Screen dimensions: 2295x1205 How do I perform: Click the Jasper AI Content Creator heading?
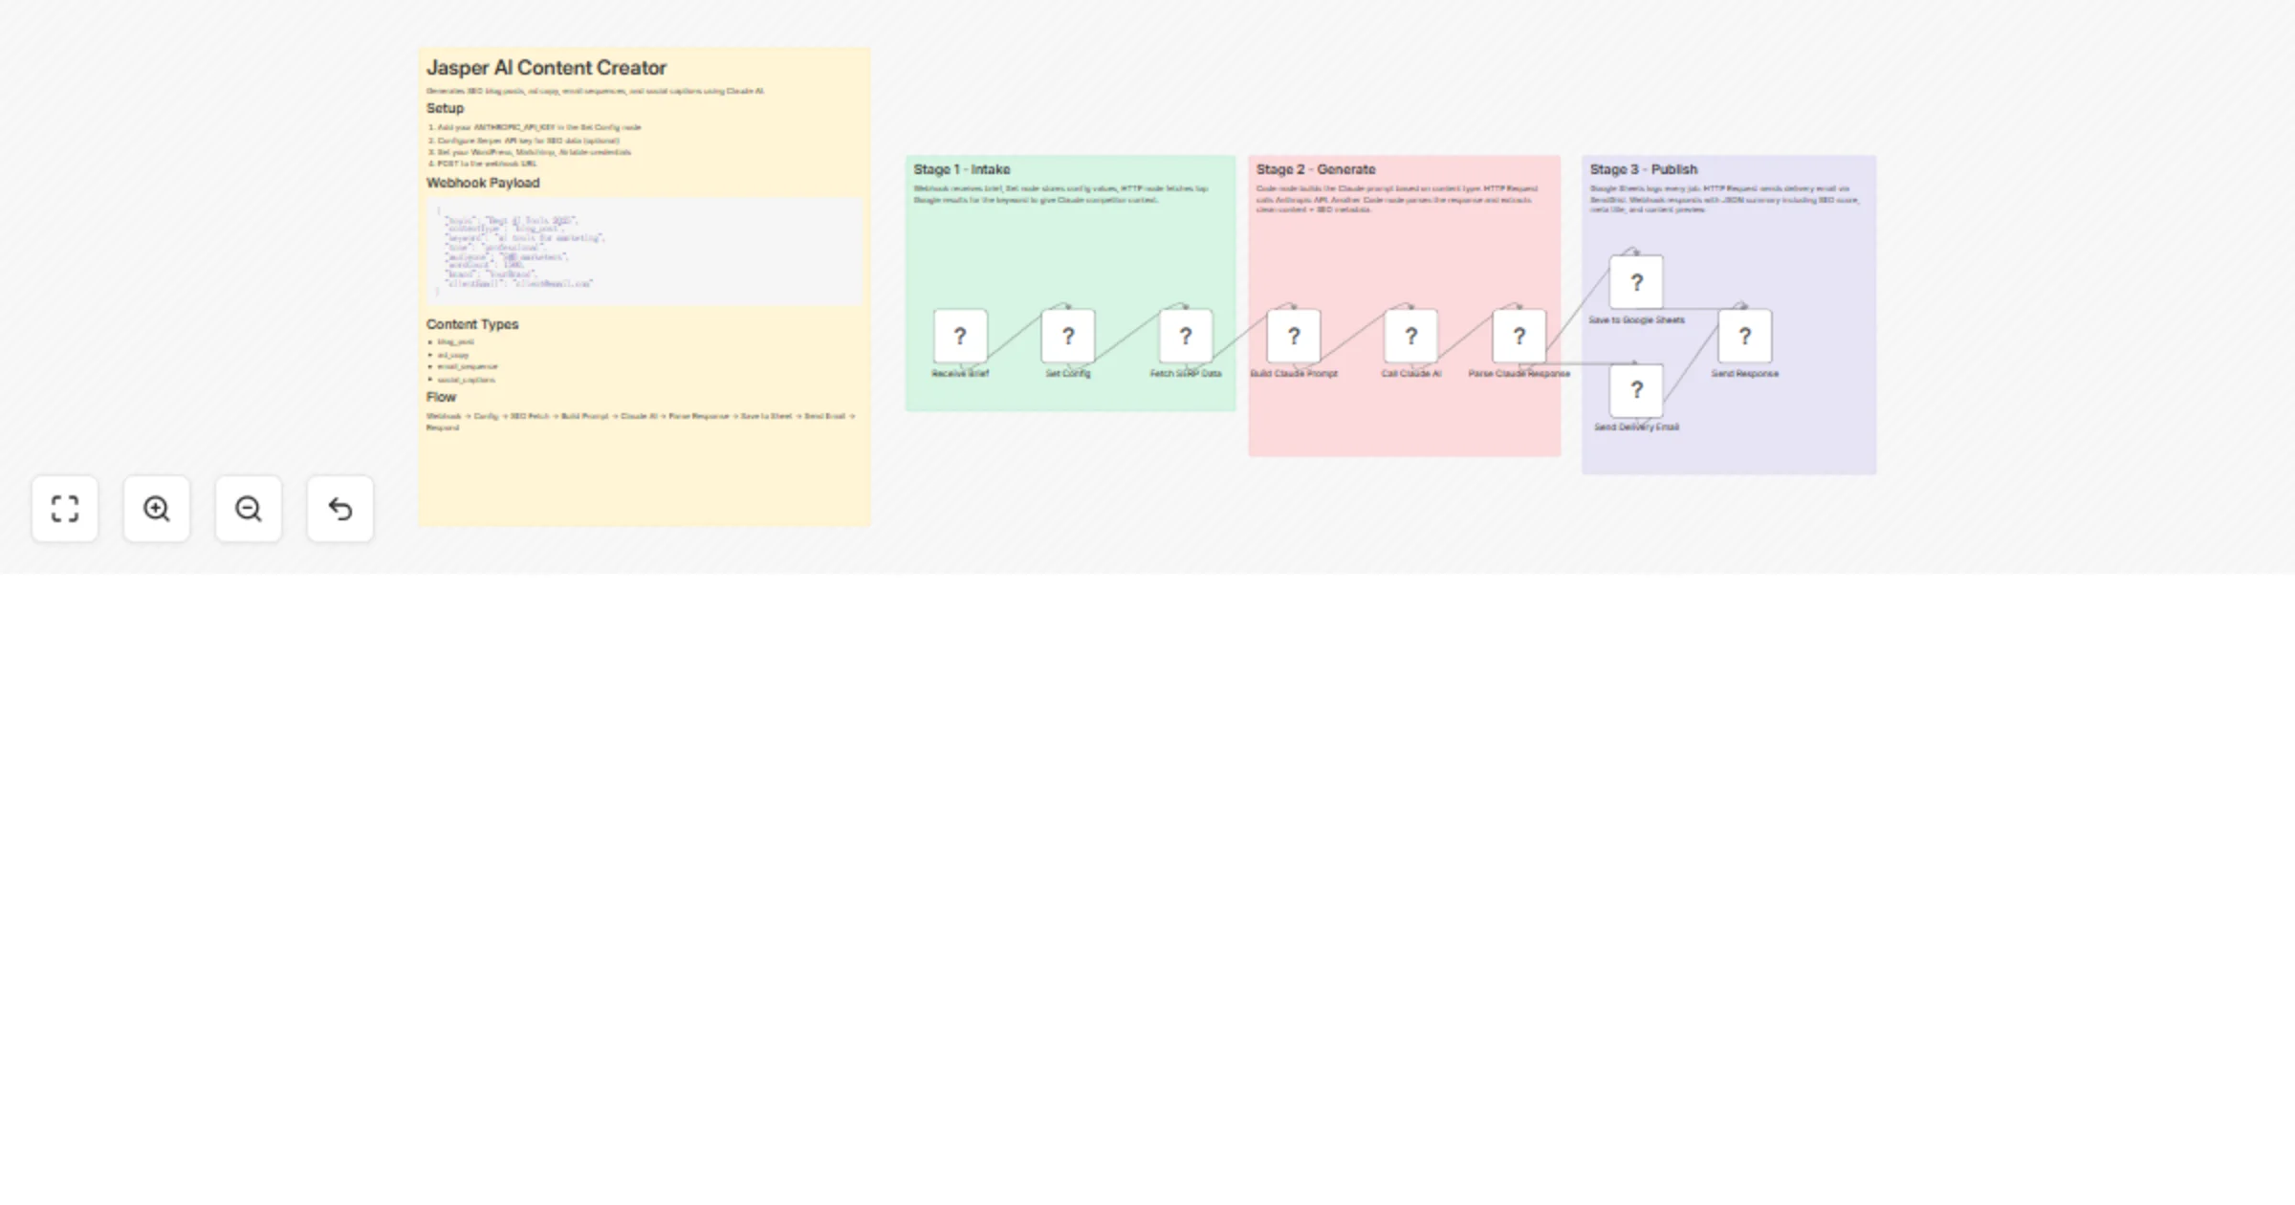546,68
